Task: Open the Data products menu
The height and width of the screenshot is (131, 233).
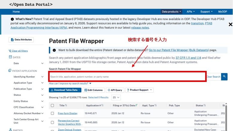Action: [171, 12]
